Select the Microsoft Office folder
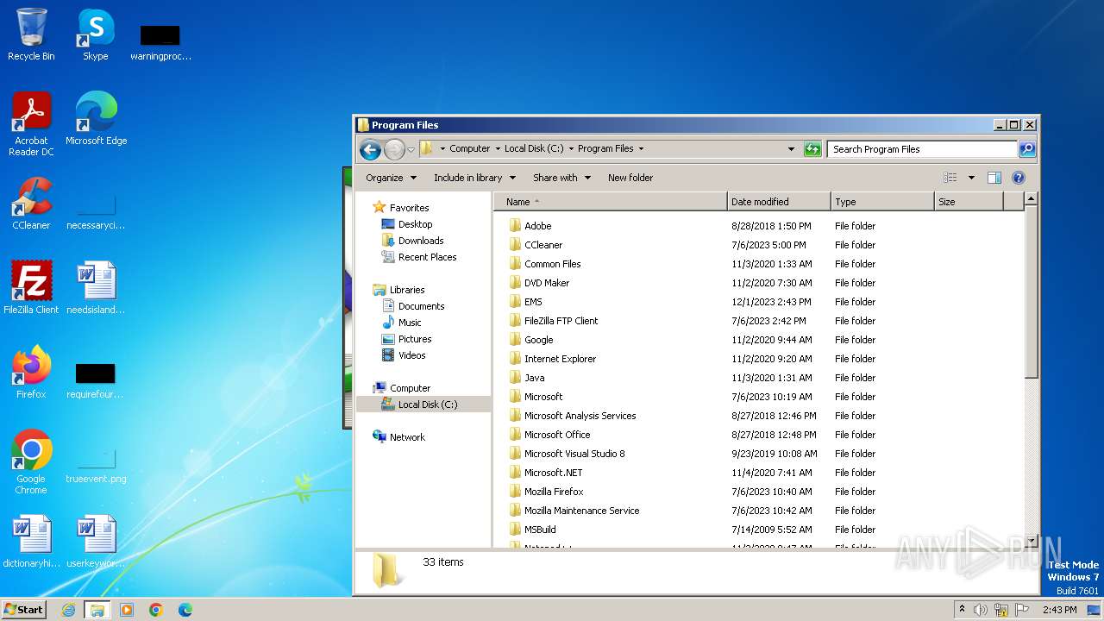 point(557,435)
